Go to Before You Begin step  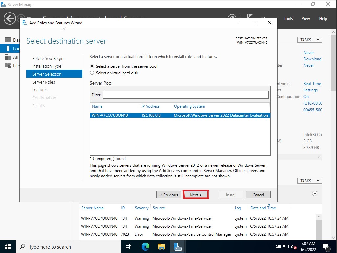coord(48,58)
